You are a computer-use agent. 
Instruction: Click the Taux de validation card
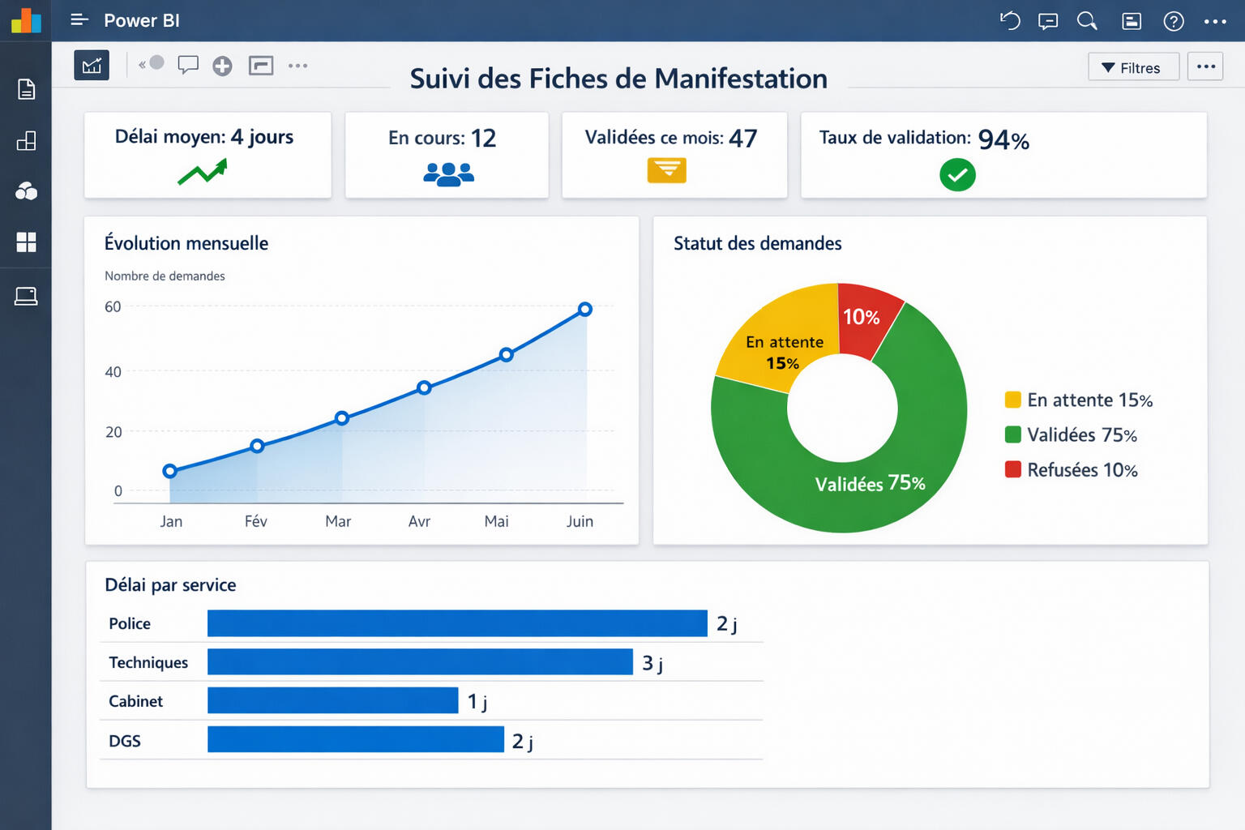pyautogui.click(x=1003, y=155)
